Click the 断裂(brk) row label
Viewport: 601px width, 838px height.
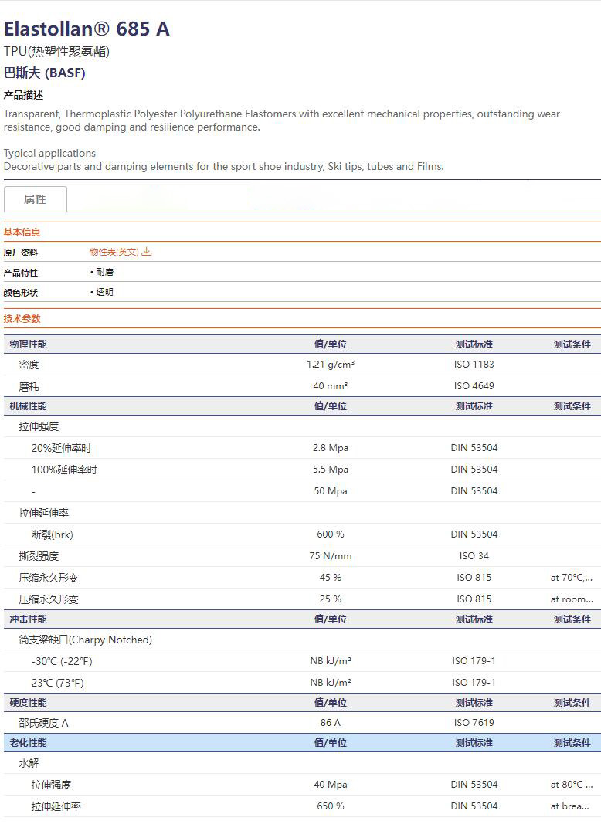point(53,534)
